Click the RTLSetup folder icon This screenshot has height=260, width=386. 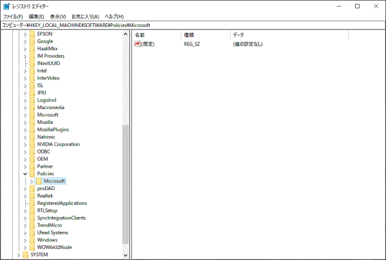(x=32, y=211)
